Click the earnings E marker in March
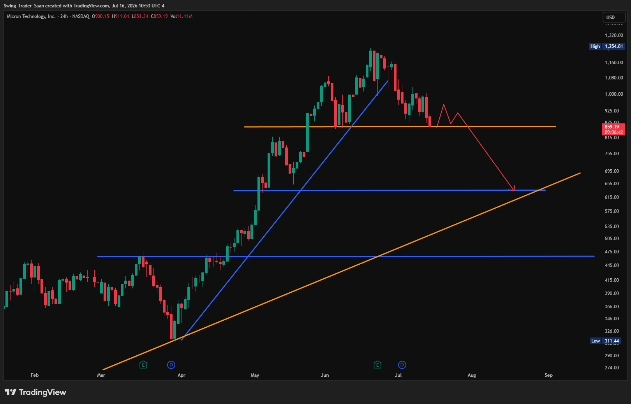 143,365
